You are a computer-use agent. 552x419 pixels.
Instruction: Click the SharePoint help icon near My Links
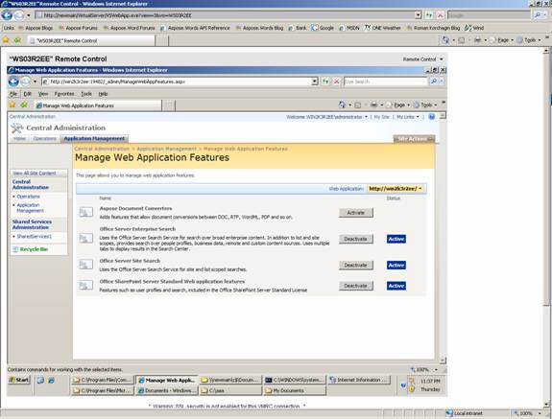pyautogui.click(x=432, y=117)
